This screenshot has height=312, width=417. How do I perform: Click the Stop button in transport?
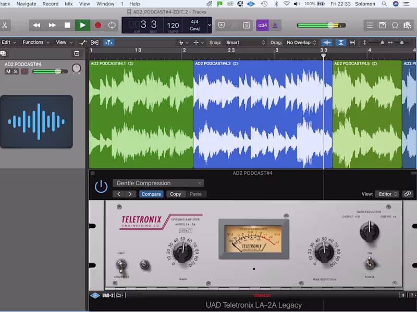click(67, 25)
